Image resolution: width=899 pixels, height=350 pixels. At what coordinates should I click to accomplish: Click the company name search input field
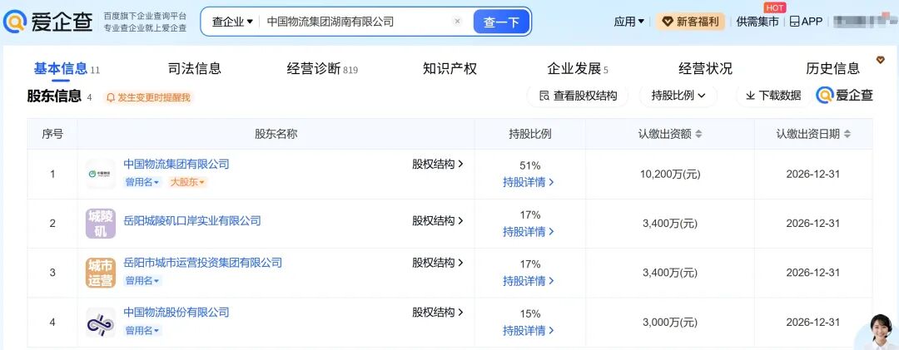(x=358, y=22)
